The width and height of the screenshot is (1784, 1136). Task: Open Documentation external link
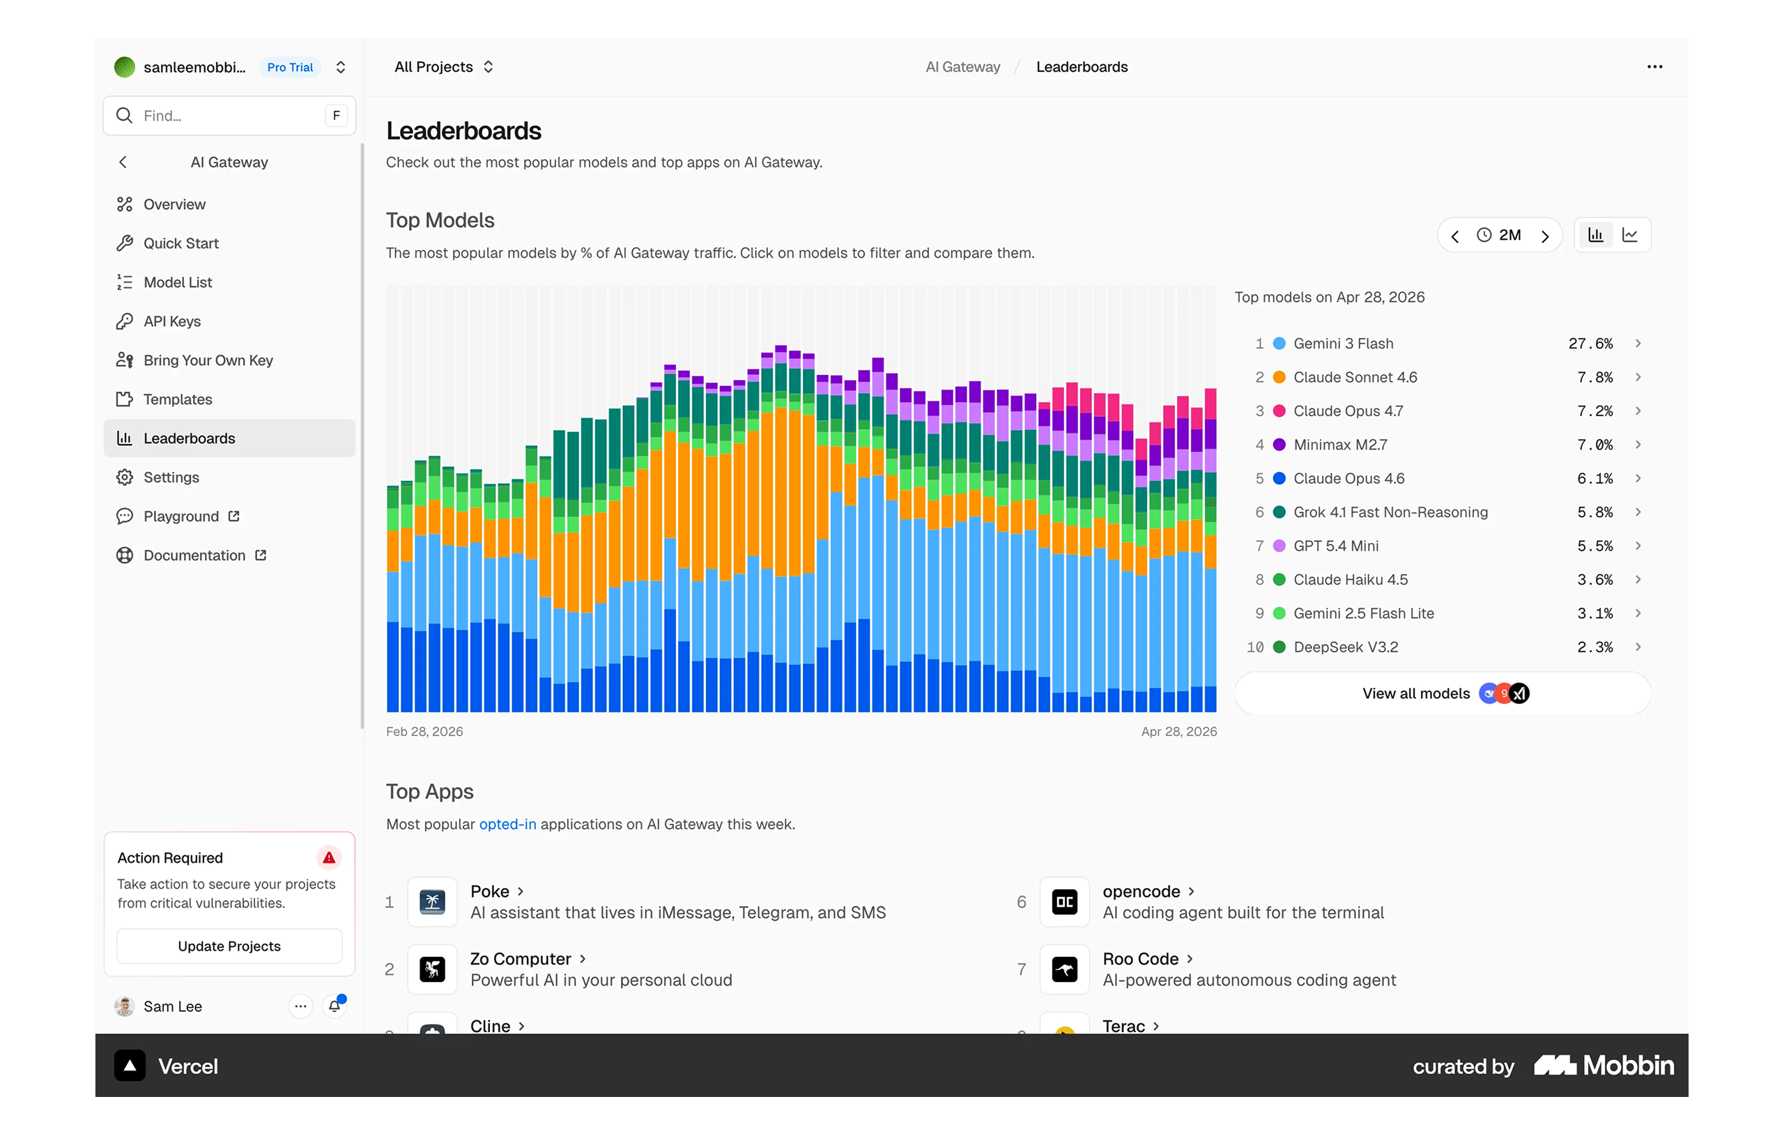(x=230, y=555)
